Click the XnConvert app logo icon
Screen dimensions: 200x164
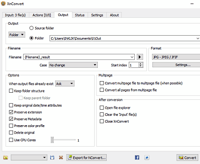pos(3,4)
